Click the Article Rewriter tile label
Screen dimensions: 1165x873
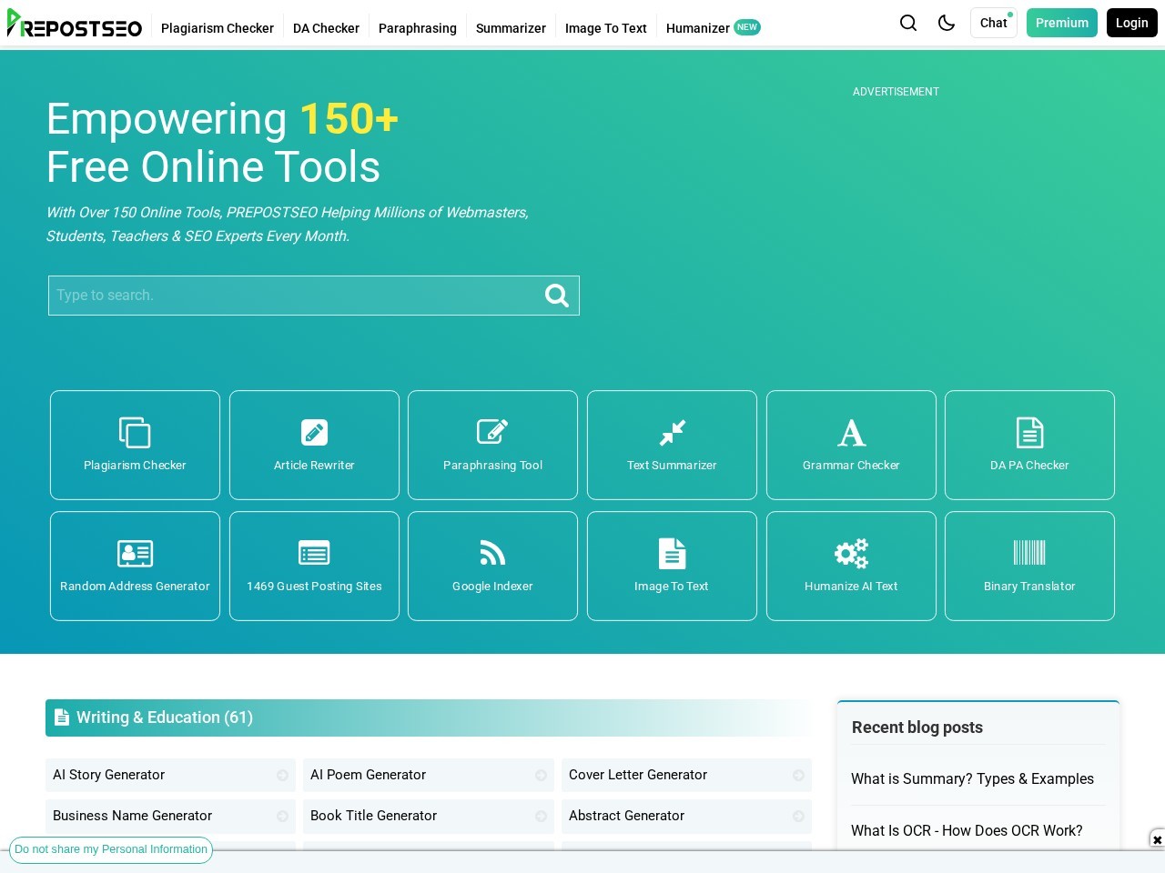click(314, 466)
